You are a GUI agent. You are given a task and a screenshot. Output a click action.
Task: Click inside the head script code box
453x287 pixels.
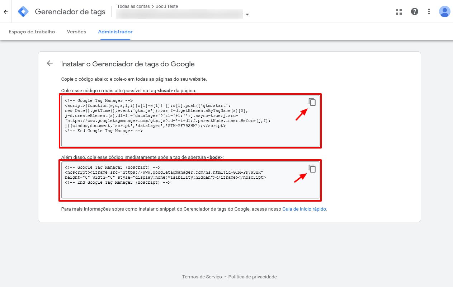tap(190, 121)
